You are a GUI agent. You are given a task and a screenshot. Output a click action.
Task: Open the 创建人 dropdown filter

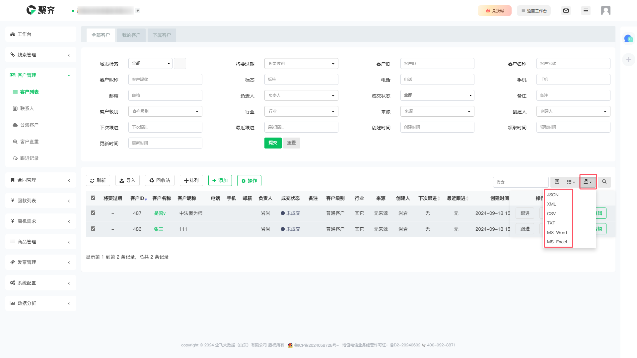(x=573, y=111)
